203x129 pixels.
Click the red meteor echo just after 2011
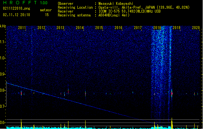(x=21, y=93)
